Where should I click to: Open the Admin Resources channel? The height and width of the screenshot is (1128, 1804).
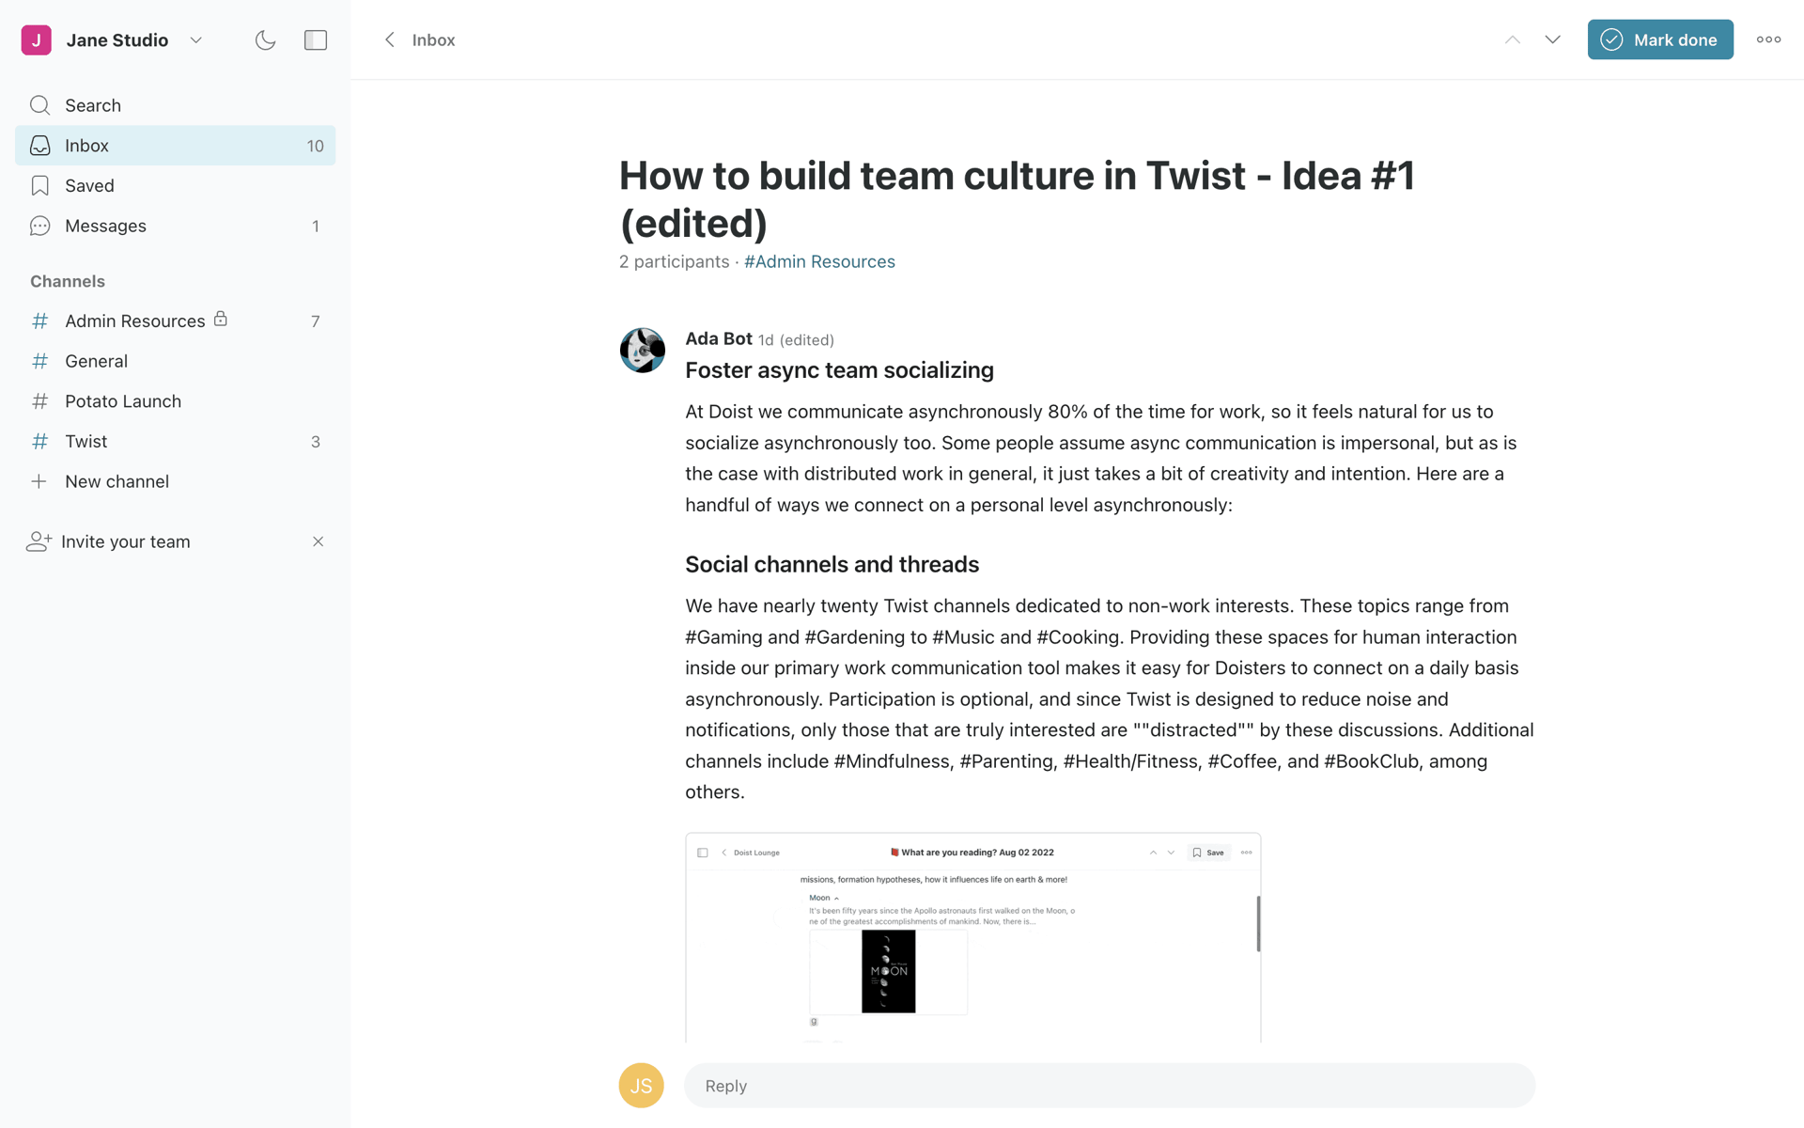(x=175, y=321)
